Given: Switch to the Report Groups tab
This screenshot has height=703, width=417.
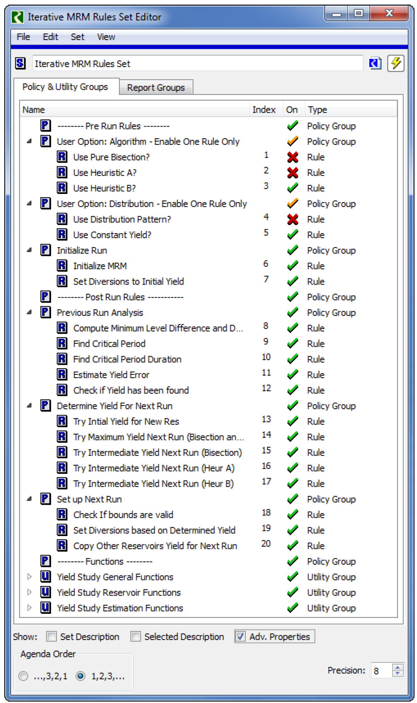Looking at the screenshot, I should point(156,88).
